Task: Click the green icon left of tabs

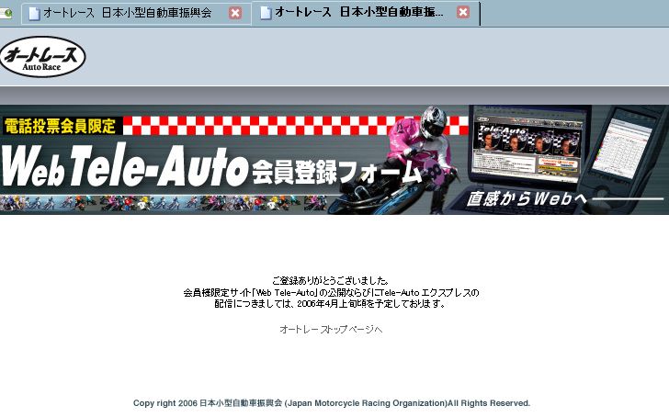Action: click(6, 13)
